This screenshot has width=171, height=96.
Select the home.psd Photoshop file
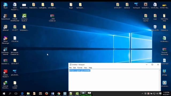[136, 6]
